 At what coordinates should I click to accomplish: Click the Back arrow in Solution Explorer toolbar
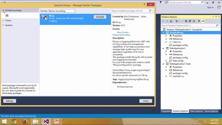(x=163, y=21)
